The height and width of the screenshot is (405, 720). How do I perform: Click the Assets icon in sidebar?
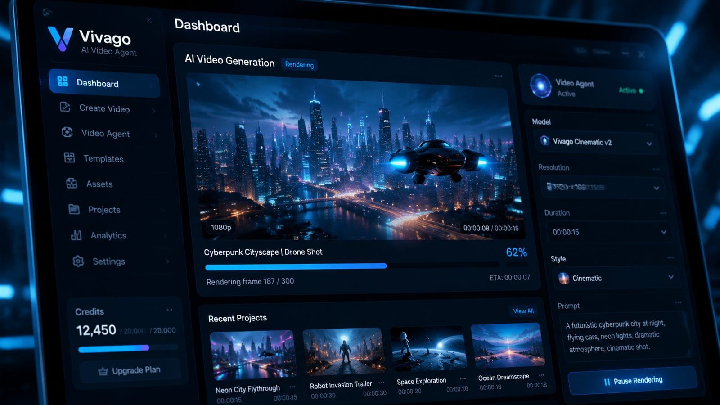(72, 183)
